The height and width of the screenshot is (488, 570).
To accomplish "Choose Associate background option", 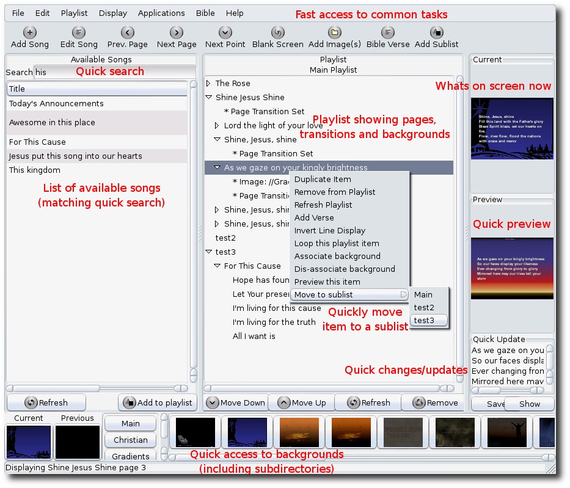I will (x=349, y=256).
